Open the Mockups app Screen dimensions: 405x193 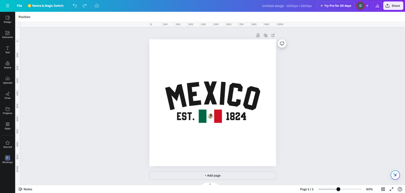point(8,159)
